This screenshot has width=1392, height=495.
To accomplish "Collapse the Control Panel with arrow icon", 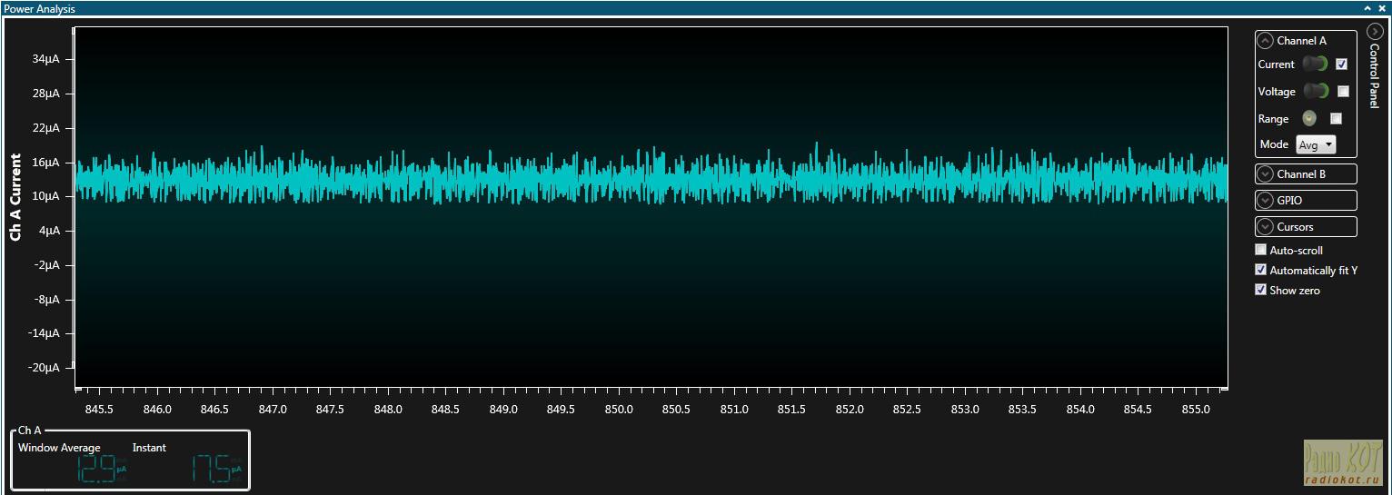I will click(x=1375, y=31).
